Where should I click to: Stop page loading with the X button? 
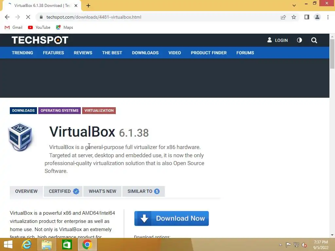[28, 17]
